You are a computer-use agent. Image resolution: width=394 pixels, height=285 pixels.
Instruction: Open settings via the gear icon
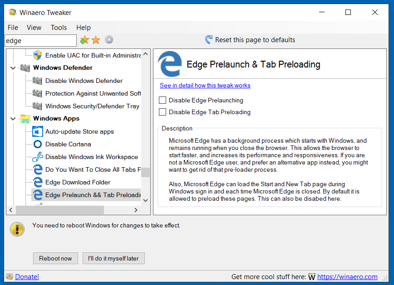click(109, 40)
